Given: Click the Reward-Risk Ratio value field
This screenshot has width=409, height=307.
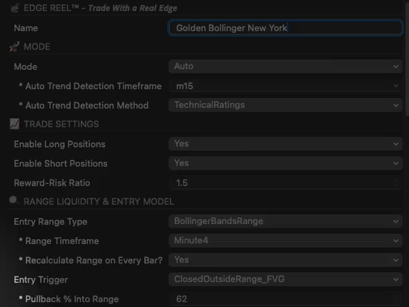Looking at the screenshot, I should tap(285, 183).
